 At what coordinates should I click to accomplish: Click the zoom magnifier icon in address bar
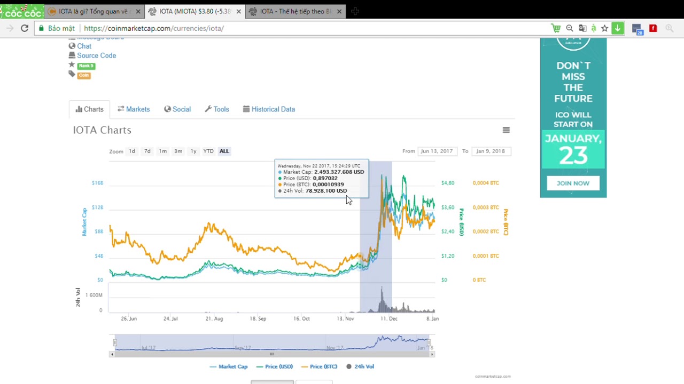click(570, 28)
